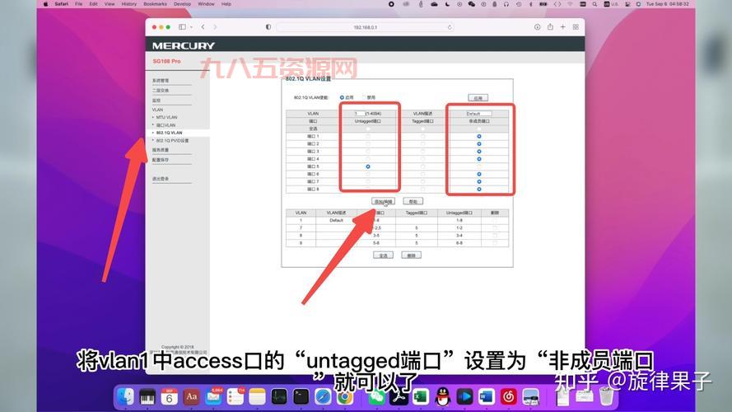Open QQ penguin icon in Dock

pyautogui.click(x=442, y=396)
